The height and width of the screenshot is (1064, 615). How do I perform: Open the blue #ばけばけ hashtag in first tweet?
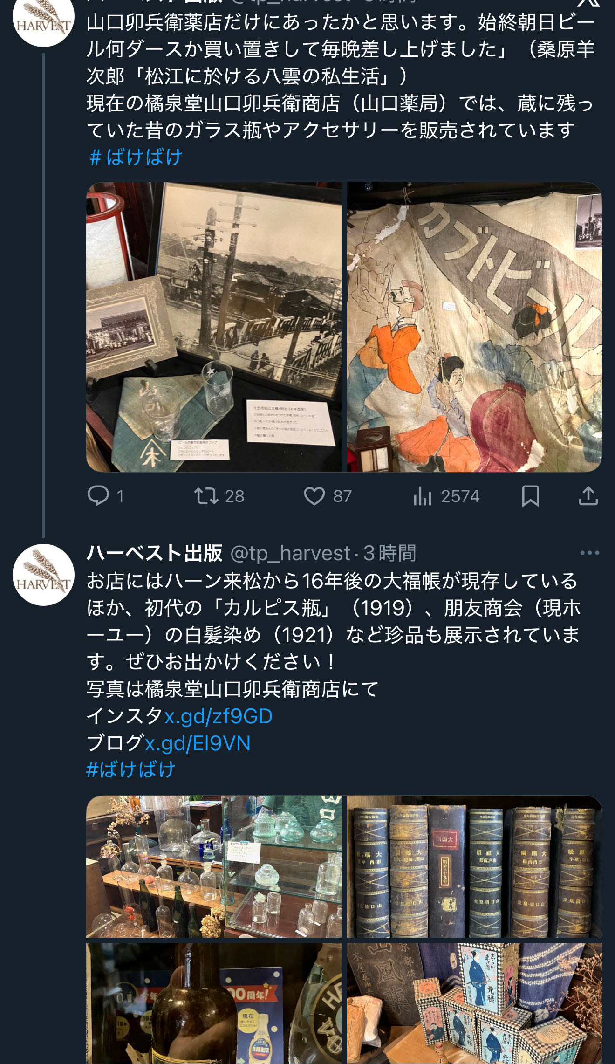point(135,157)
